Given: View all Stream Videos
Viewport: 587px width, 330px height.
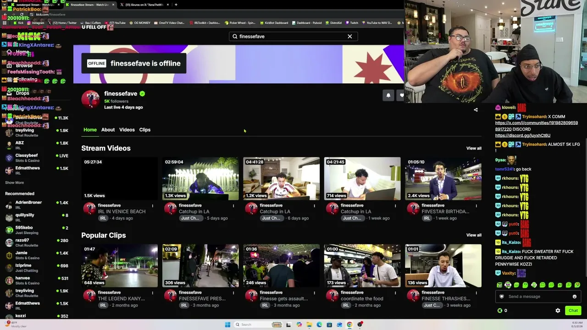Looking at the screenshot, I should (x=474, y=148).
